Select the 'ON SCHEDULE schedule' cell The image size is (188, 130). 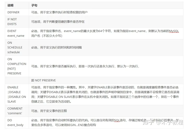point(17,48)
